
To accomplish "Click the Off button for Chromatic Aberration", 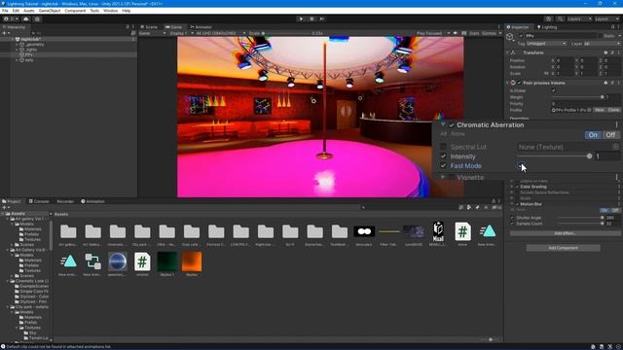I will 610,135.
